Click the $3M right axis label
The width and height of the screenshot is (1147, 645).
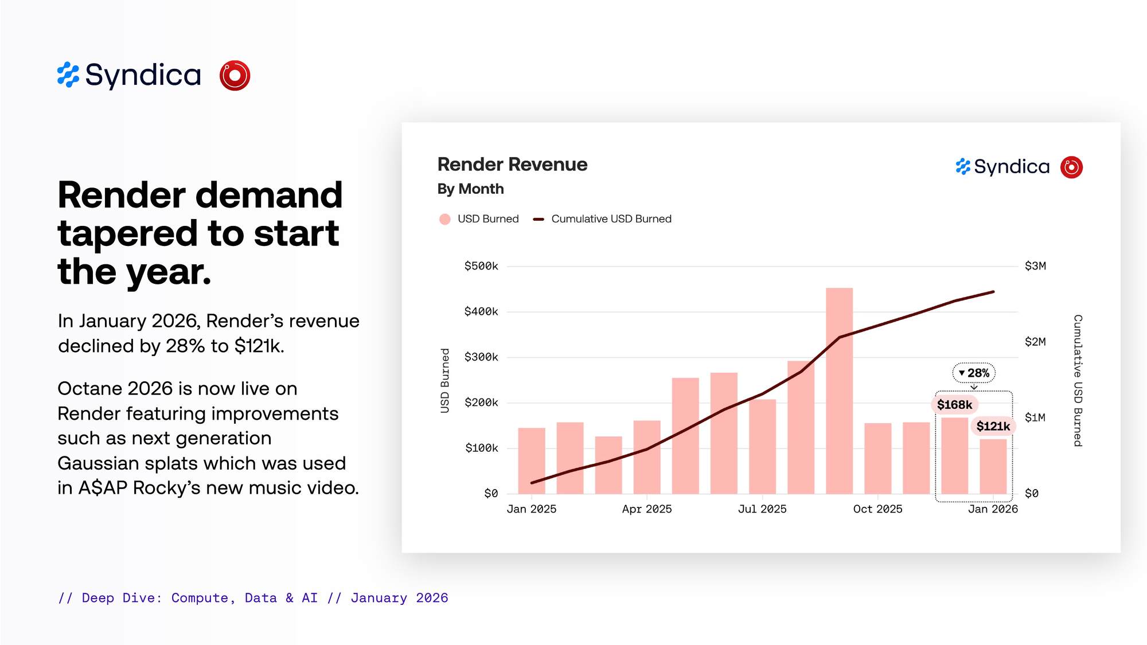[1035, 266]
